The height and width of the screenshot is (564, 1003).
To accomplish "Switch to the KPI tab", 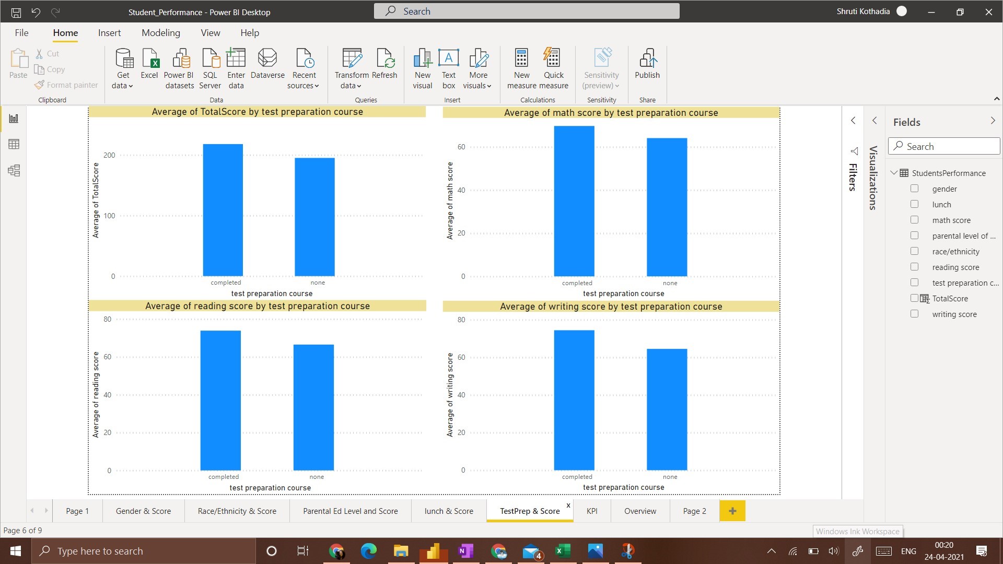I will pos(591,511).
